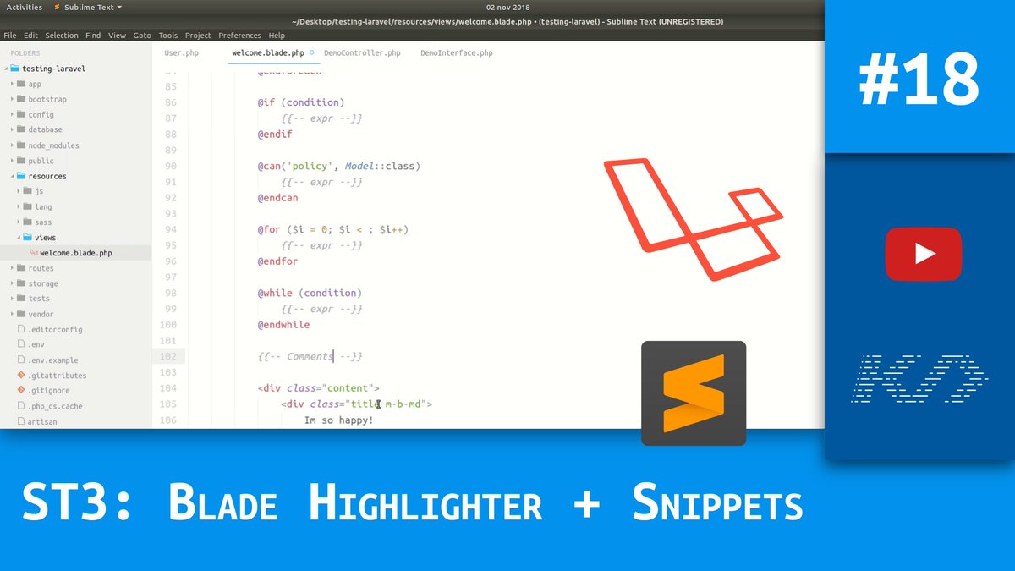Click line number 102 in the gutter
The width and height of the screenshot is (1015, 571).
click(x=167, y=356)
